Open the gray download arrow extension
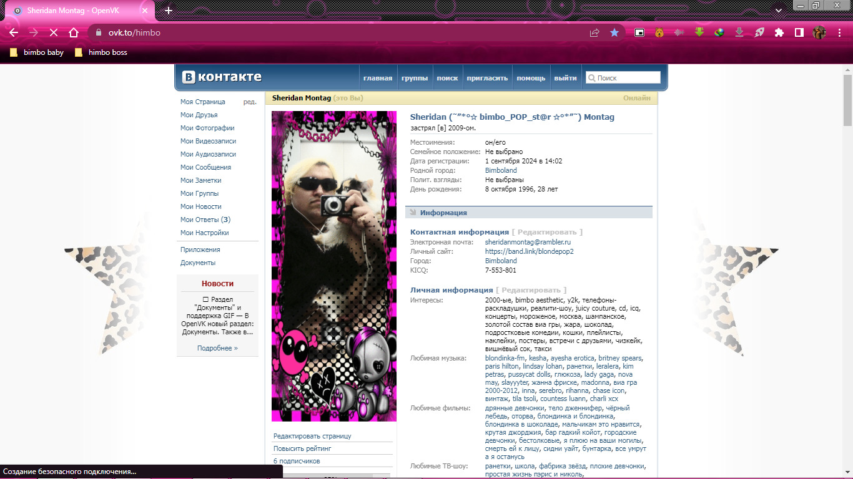853x479 pixels. click(x=739, y=32)
